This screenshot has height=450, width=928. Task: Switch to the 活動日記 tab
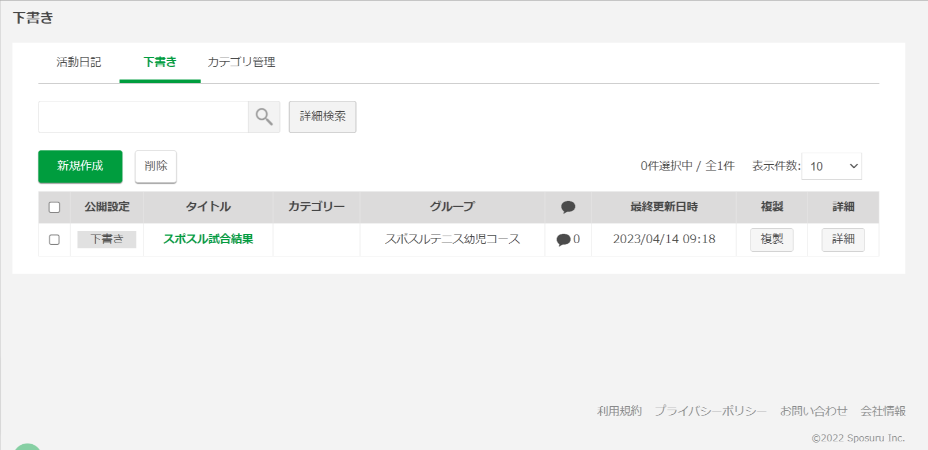tap(79, 62)
